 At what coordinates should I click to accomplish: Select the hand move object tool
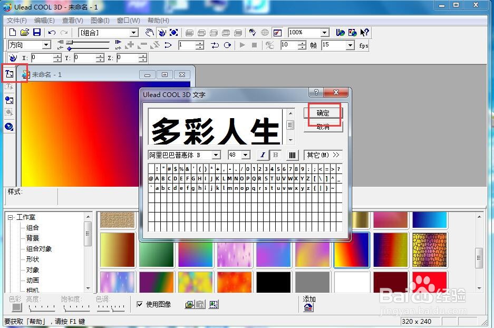pyautogui.click(x=150, y=32)
